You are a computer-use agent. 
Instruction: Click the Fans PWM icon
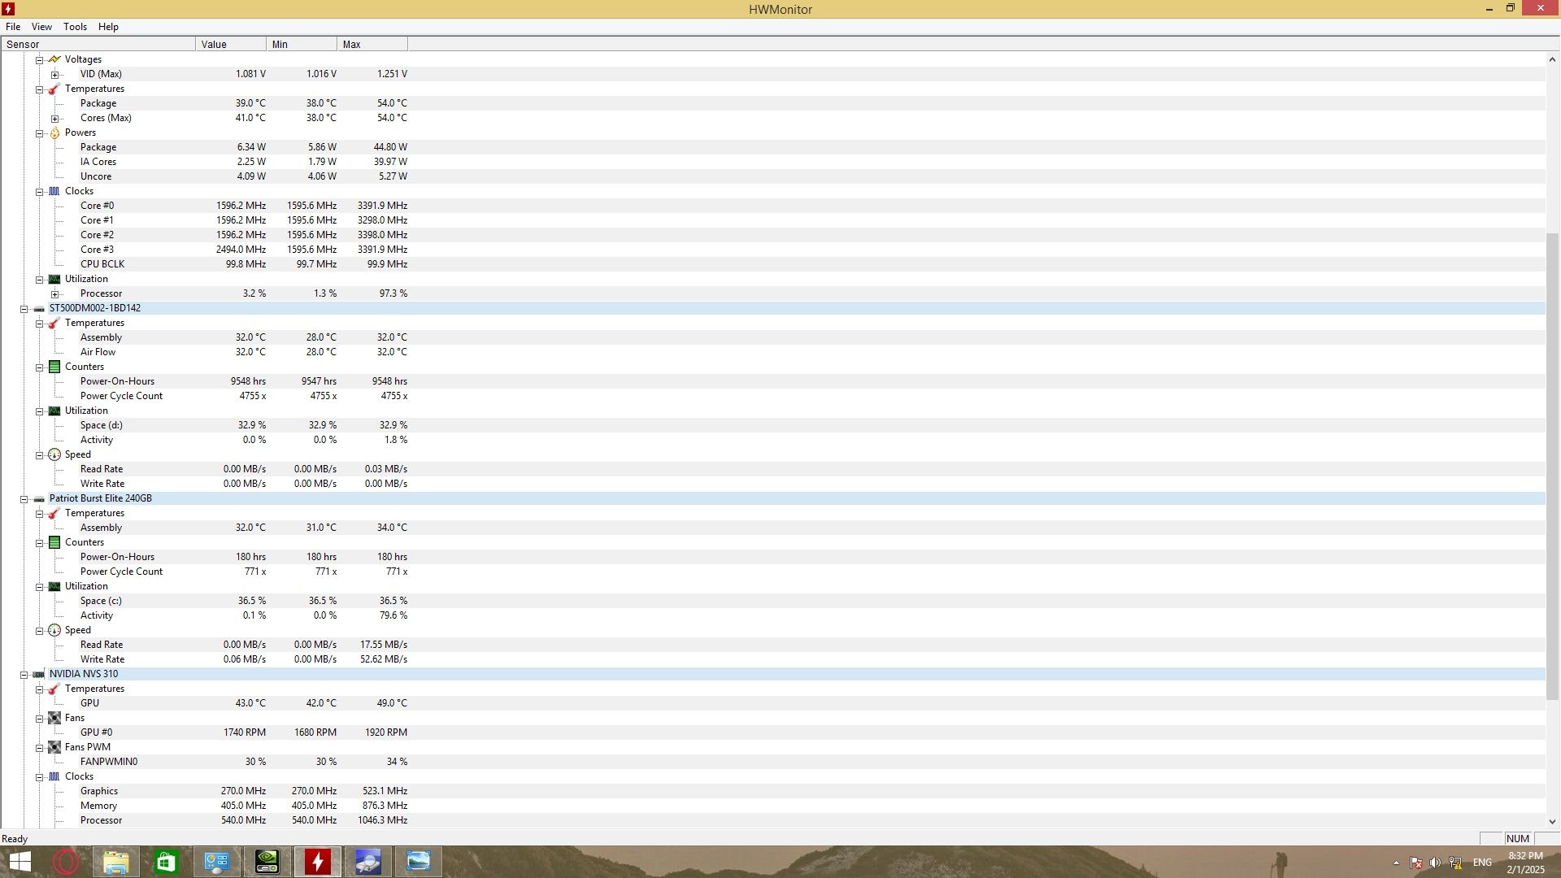(54, 747)
